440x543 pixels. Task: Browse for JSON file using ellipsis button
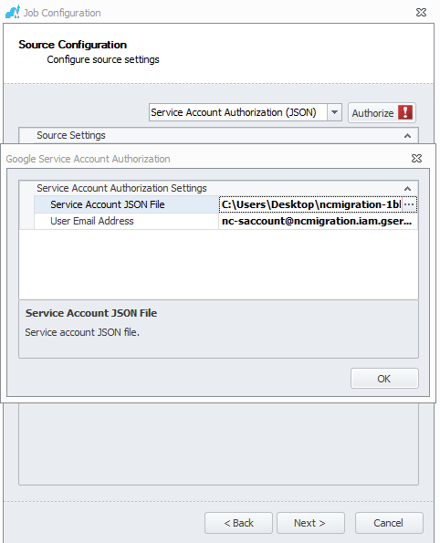pos(409,204)
